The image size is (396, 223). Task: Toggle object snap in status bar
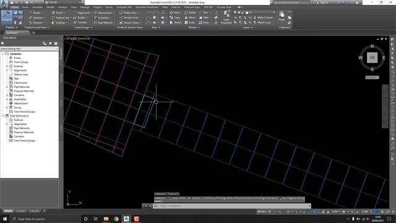point(309,212)
